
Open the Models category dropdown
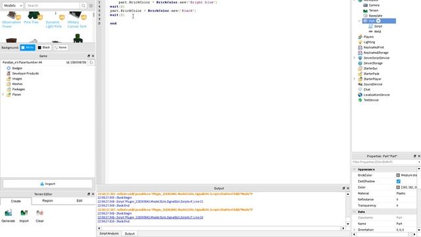12,5
